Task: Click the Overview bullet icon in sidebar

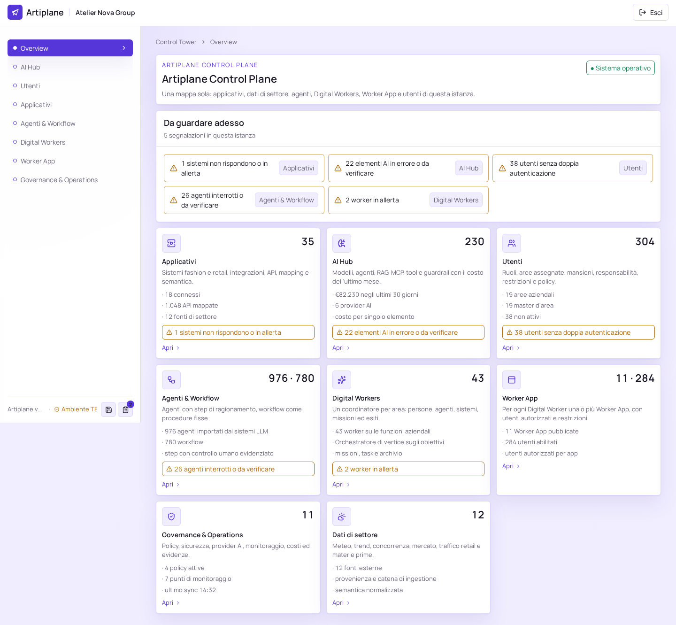Action: click(15, 48)
